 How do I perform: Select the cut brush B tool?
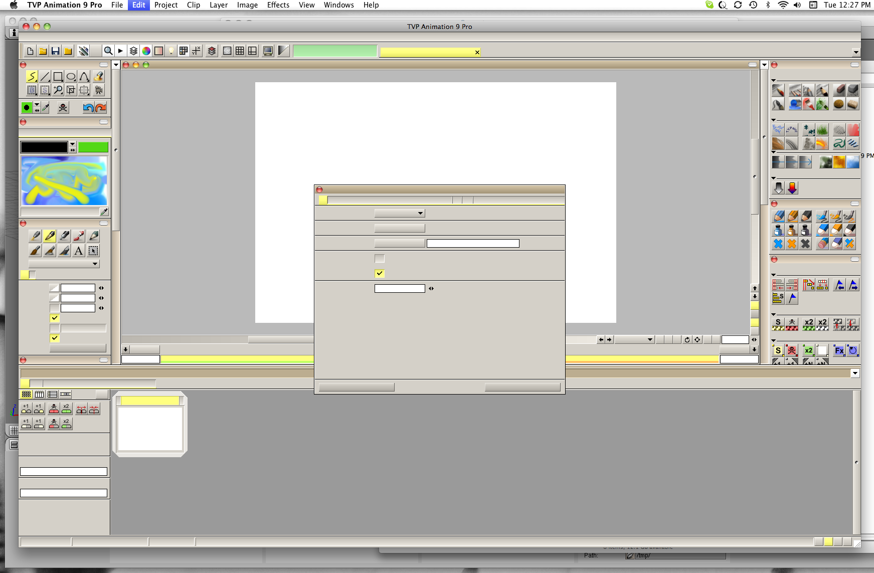click(x=32, y=90)
